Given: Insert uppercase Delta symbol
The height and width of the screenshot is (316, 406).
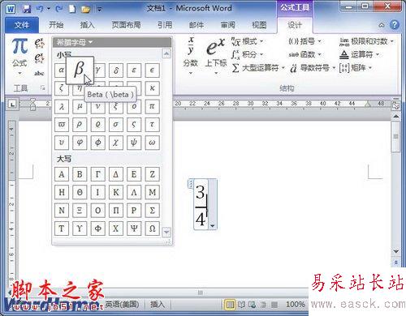Looking at the screenshot, I should pos(116,174).
